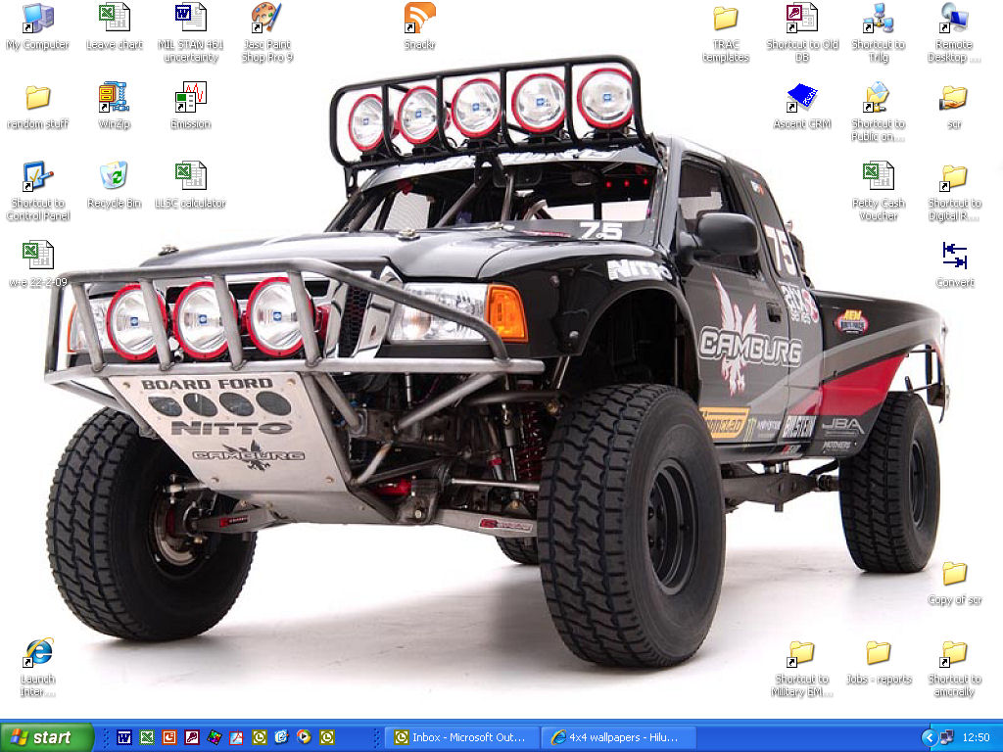Click the Petty Cash Voucher Excel file

point(878,177)
